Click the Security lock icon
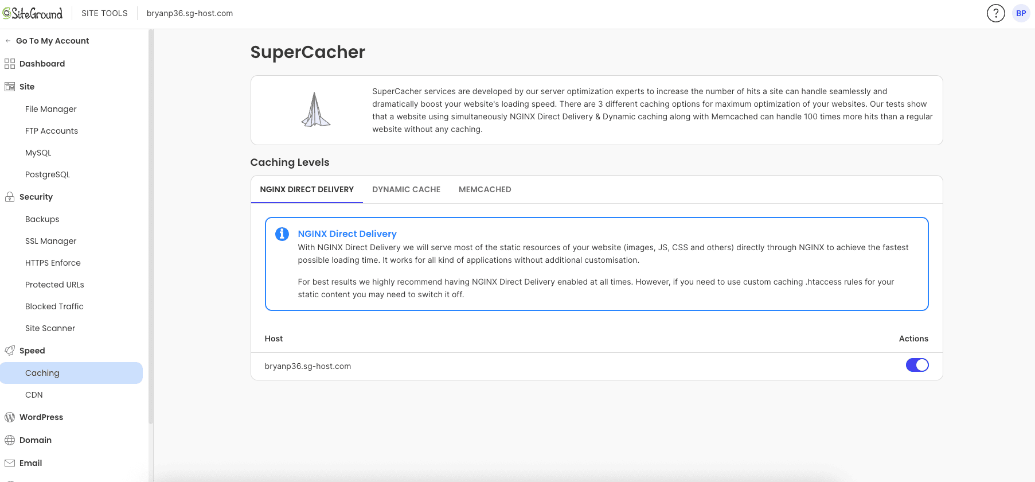1035x482 pixels. [10, 197]
